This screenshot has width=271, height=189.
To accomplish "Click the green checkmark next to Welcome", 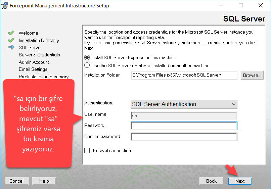I will click(x=11, y=33).
